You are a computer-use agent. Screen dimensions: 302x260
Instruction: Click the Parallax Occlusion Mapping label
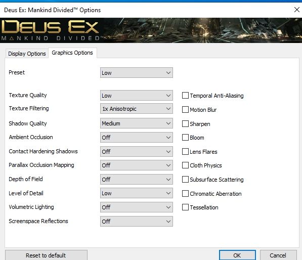(x=41, y=165)
